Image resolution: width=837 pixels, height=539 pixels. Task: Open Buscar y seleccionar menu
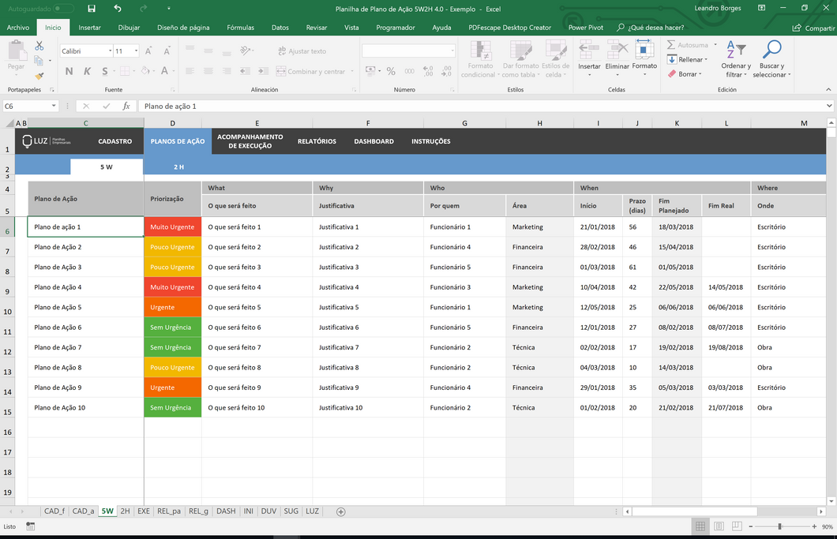pyautogui.click(x=772, y=59)
